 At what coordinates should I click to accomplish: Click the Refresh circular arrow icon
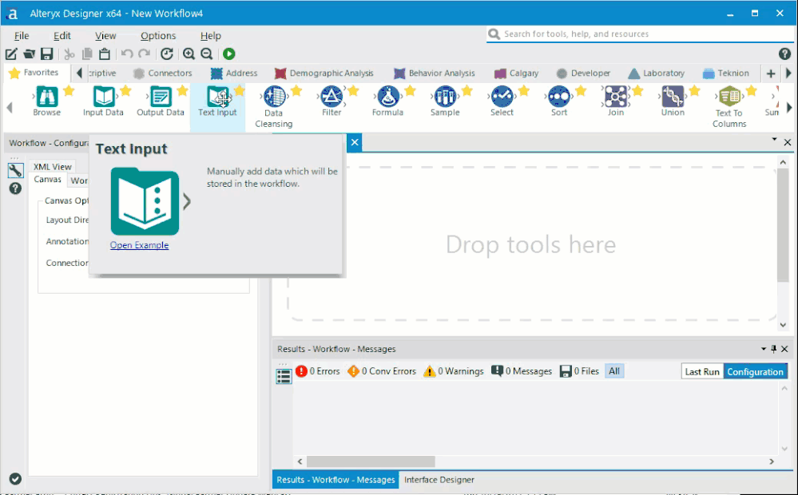click(167, 53)
